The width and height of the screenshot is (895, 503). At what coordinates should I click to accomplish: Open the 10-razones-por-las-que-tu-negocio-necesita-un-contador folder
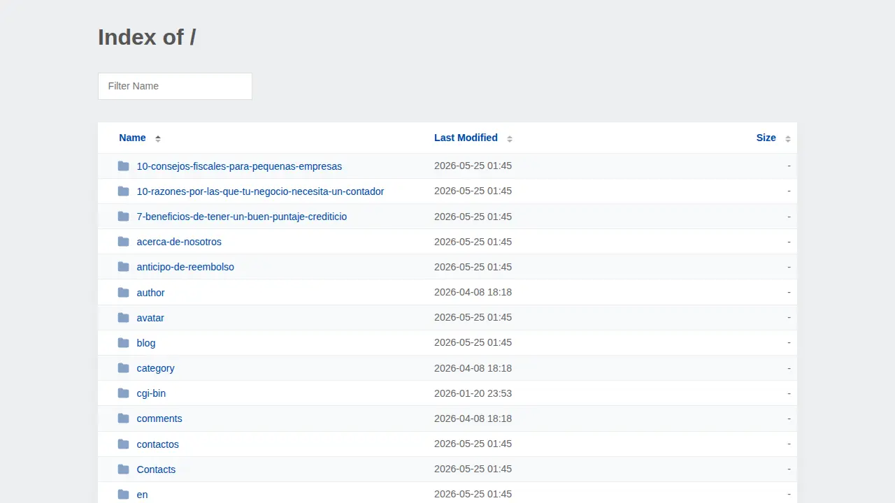click(260, 191)
